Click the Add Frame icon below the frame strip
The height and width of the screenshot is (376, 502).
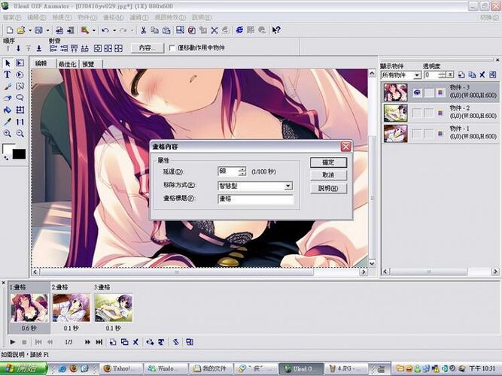coord(113,342)
